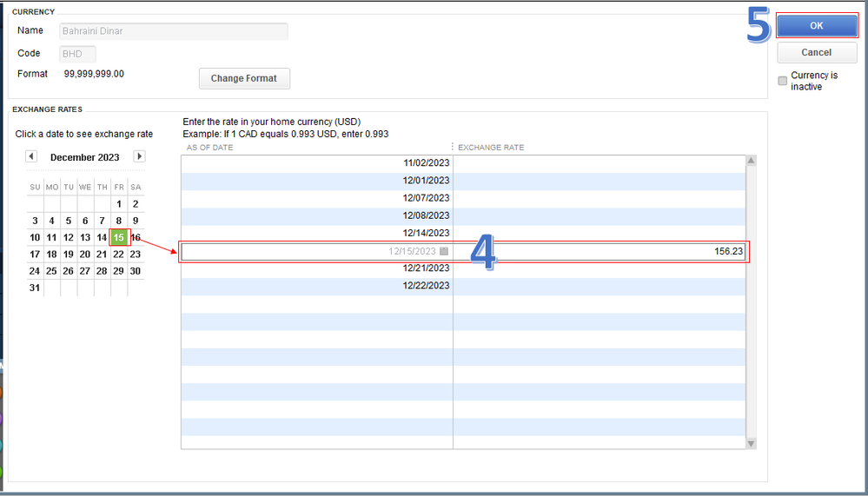The height and width of the screenshot is (496, 868).
Task: Select December 13 in the calendar
Action: 85,237
